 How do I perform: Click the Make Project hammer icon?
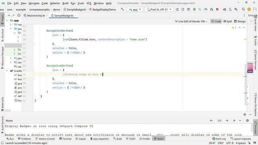pyautogui.click(x=122, y=9)
